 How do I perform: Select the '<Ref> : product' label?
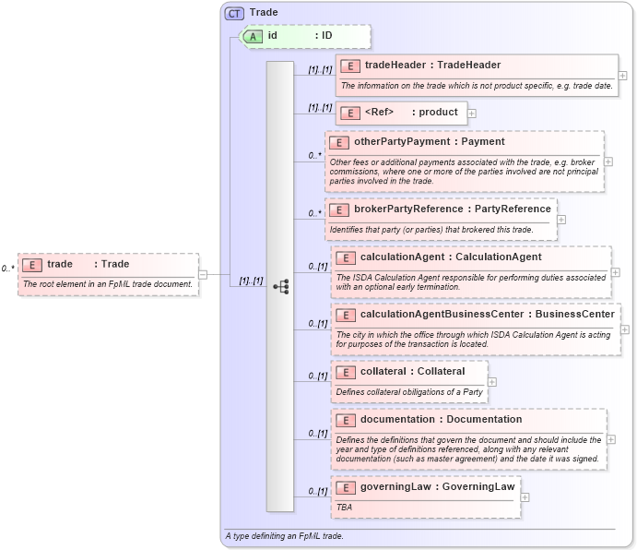(x=411, y=112)
